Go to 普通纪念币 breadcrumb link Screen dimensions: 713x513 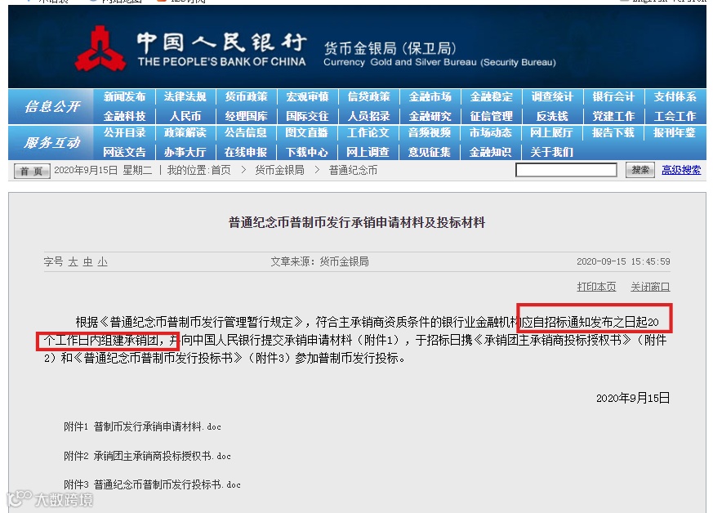click(x=354, y=171)
